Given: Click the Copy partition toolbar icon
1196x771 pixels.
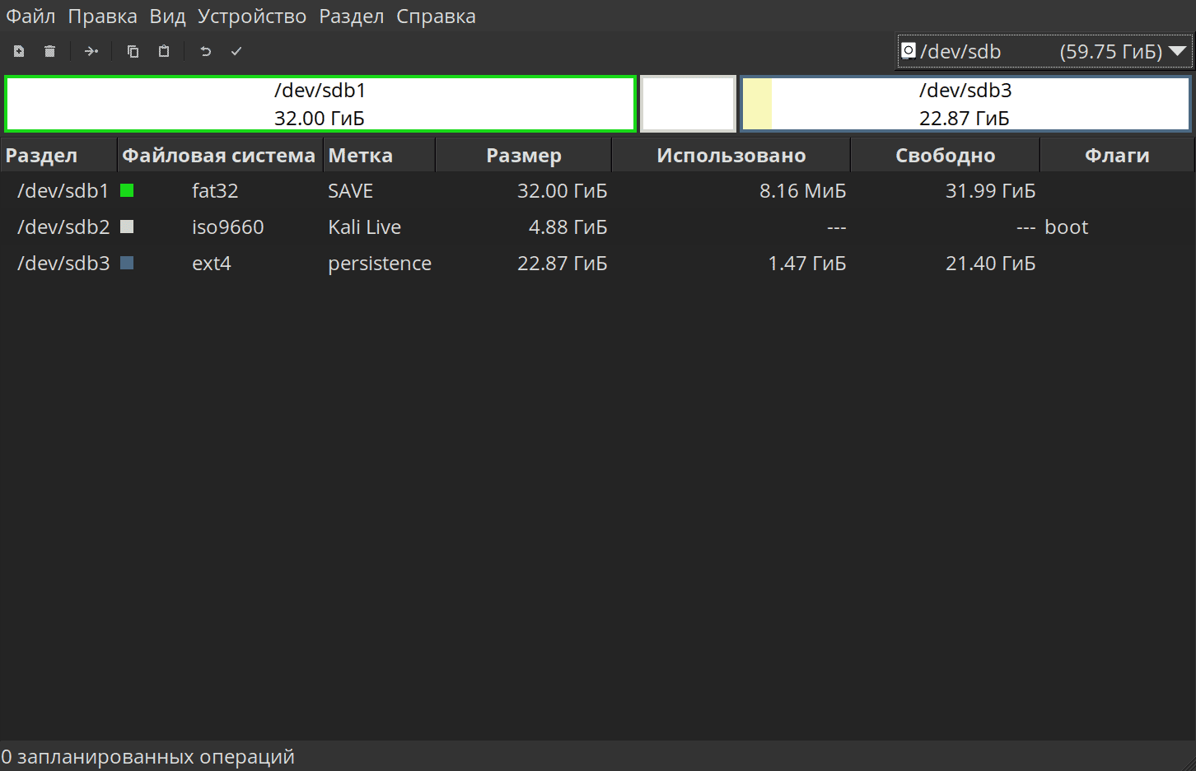Looking at the screenshot, I should click(x=133, y=51).
